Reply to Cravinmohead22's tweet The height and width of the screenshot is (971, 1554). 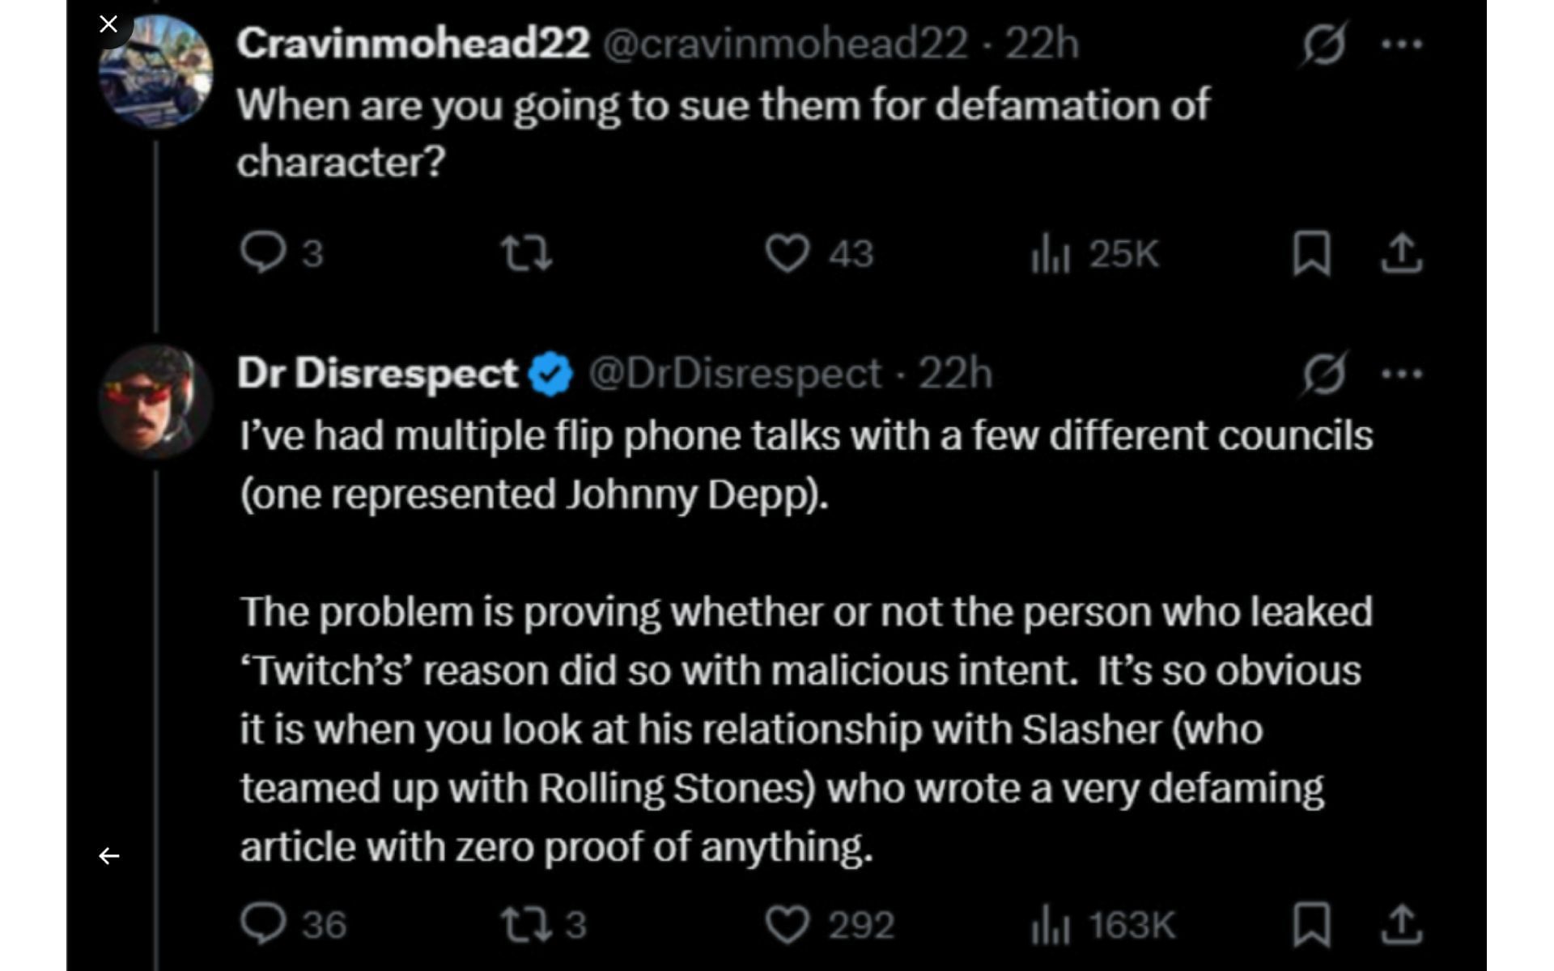coord(263,252)
